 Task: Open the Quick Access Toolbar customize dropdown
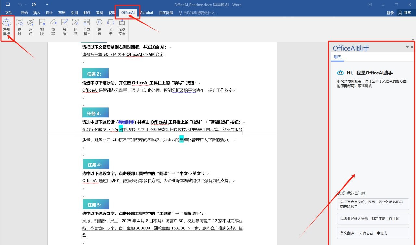[x=47, y=5]
